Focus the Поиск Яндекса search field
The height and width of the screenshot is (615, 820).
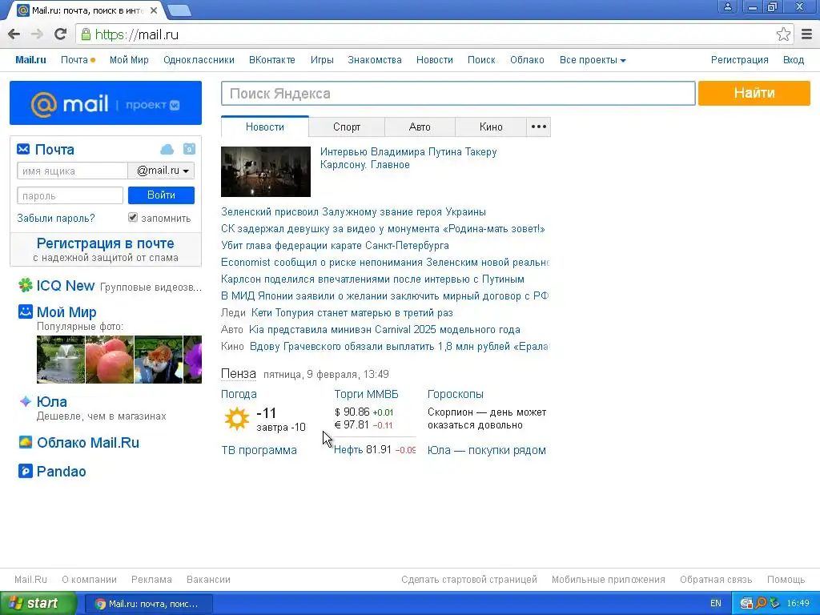458,94
